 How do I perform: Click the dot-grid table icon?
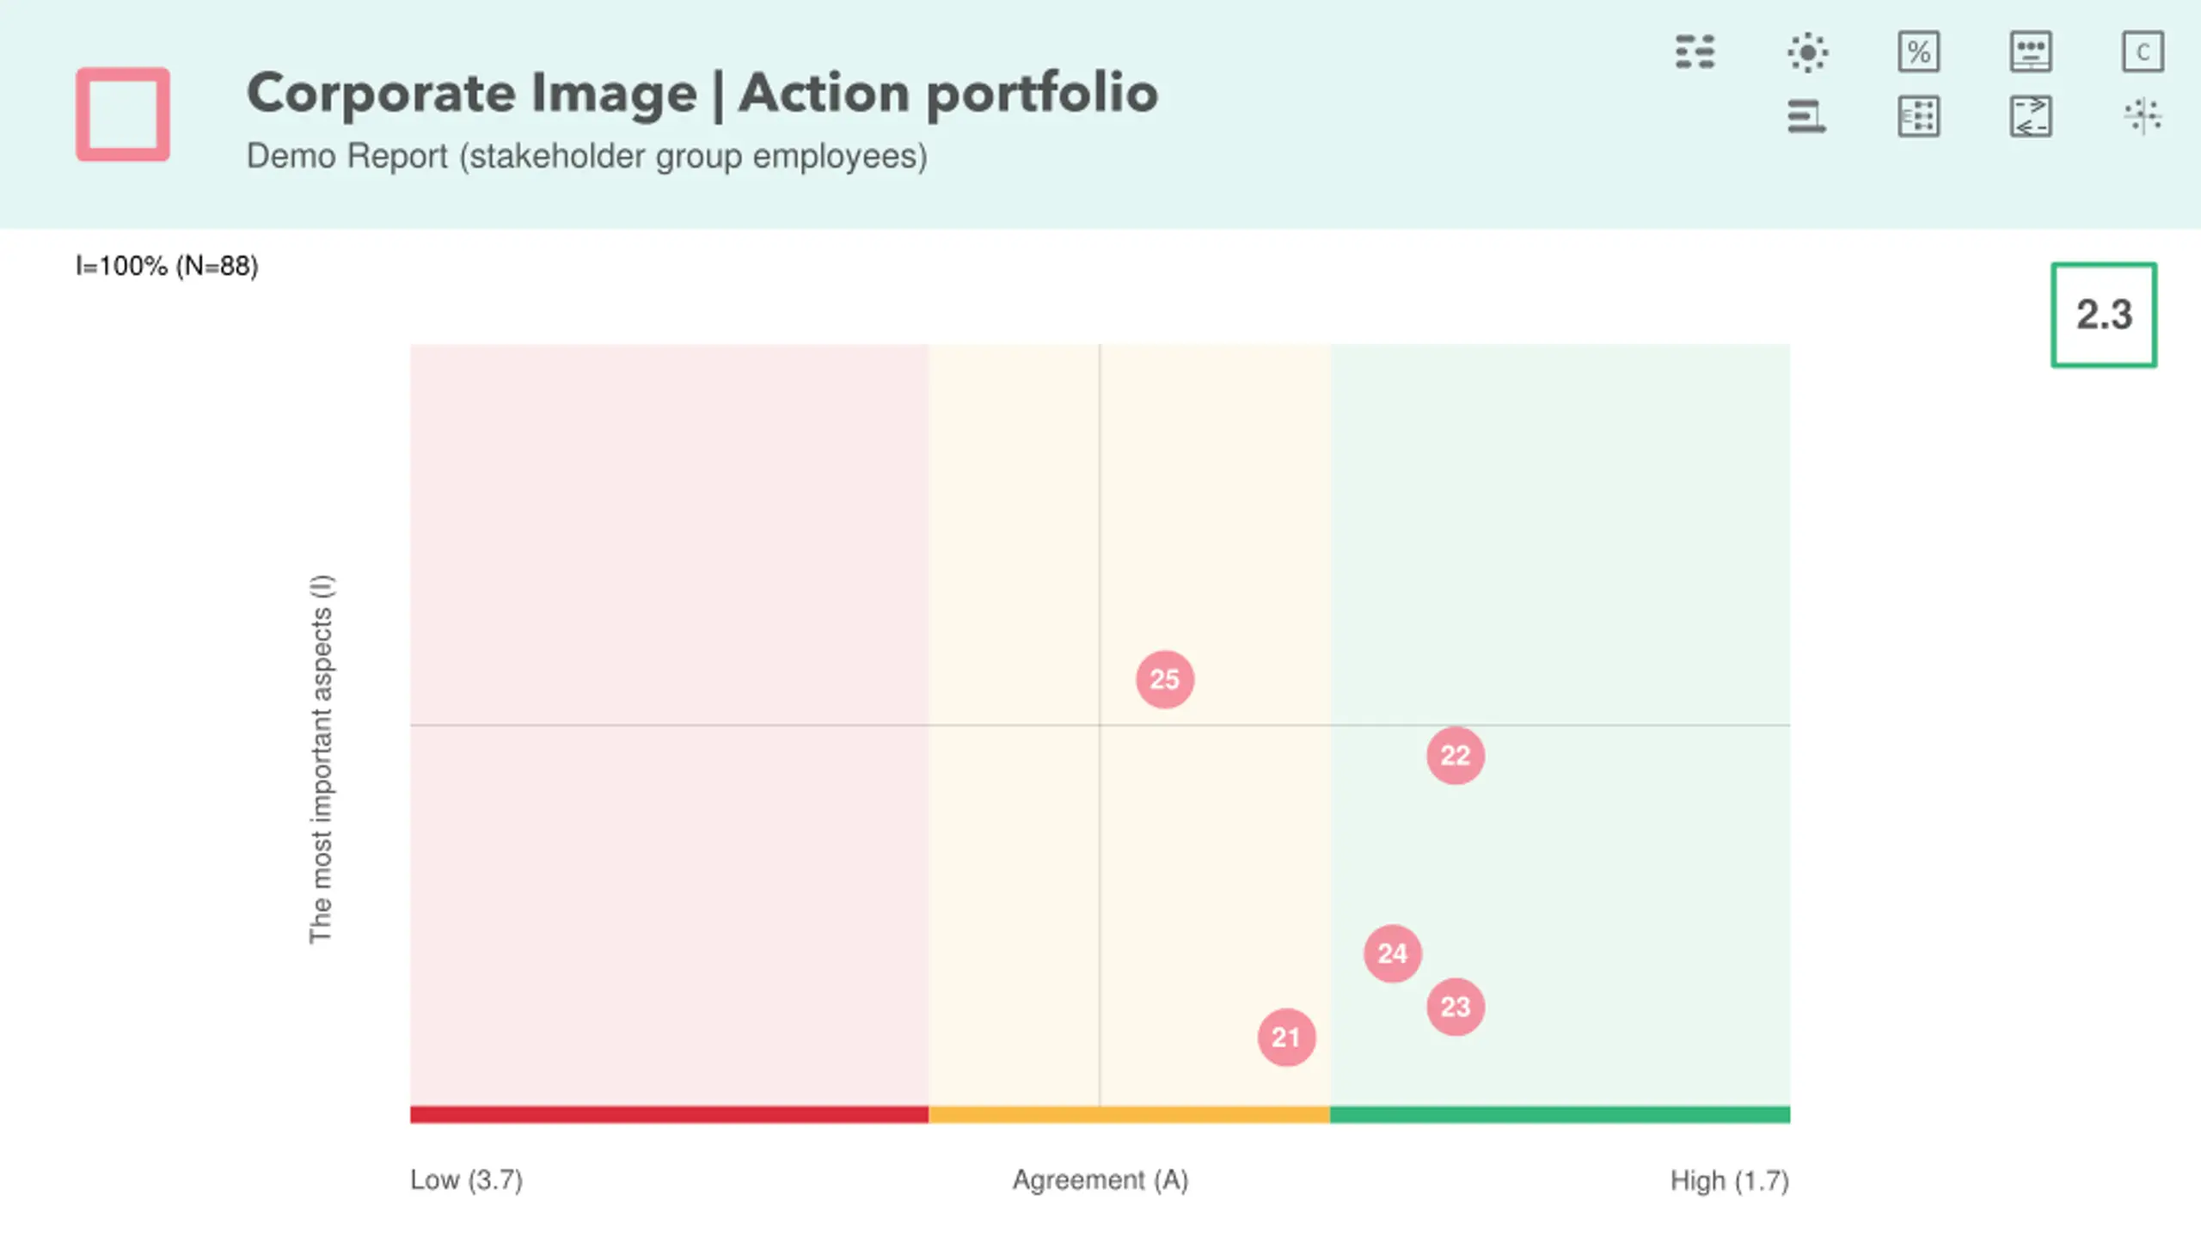pos(1919,116)
